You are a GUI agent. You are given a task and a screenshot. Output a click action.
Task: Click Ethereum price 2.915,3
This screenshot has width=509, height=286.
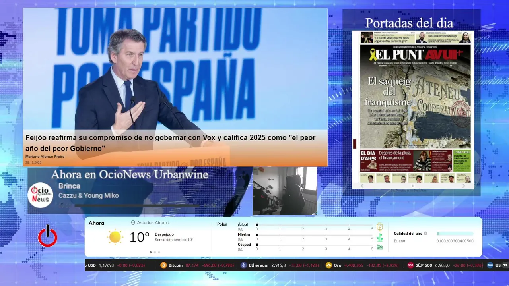pyautogui.click(x=278, y=265)
